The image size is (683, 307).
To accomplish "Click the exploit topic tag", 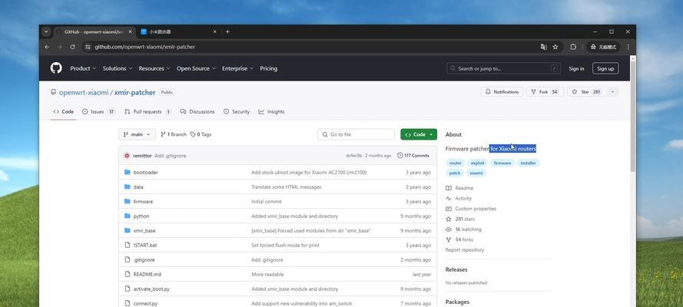I will (477, 163).
